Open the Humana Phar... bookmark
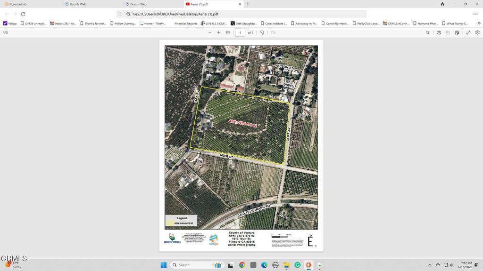483x271 pixels. pos(426,24)
